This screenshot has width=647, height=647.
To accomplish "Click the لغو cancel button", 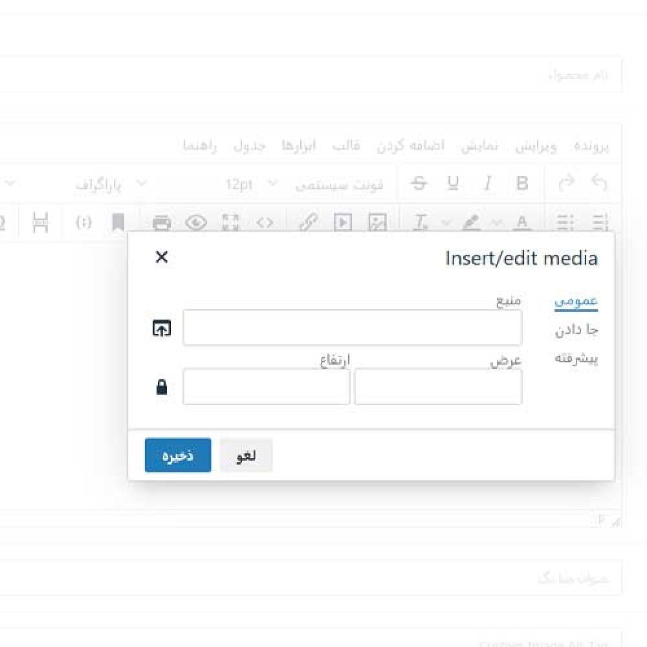I will coord(246,455).
